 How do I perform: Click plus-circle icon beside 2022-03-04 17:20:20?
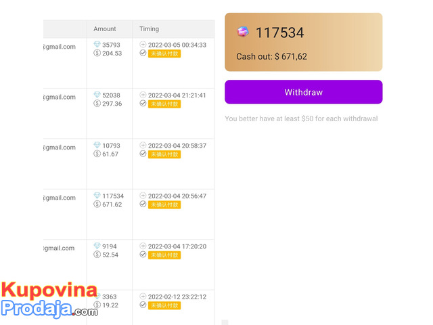pyautogui.click(x=143, y=246)
